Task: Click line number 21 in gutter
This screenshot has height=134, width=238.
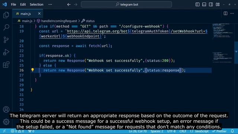Action: [22, 46]
